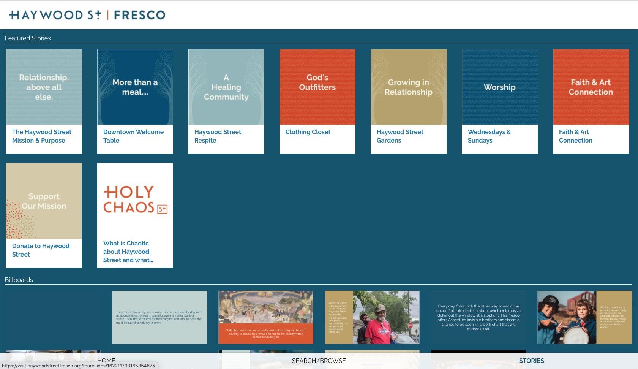Open the Donate to Haywood Street link
This screenshot has width=638, height=369.
tap(41, 250)
